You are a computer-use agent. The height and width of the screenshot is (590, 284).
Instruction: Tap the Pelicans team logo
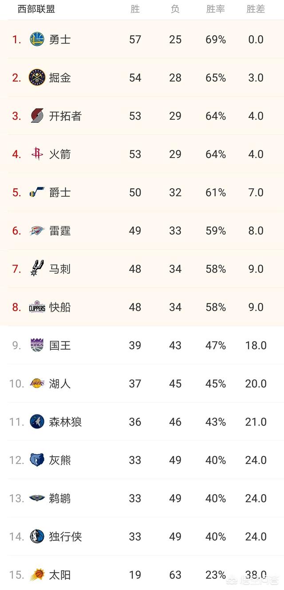pyautogui.click(x=37, y=498)
